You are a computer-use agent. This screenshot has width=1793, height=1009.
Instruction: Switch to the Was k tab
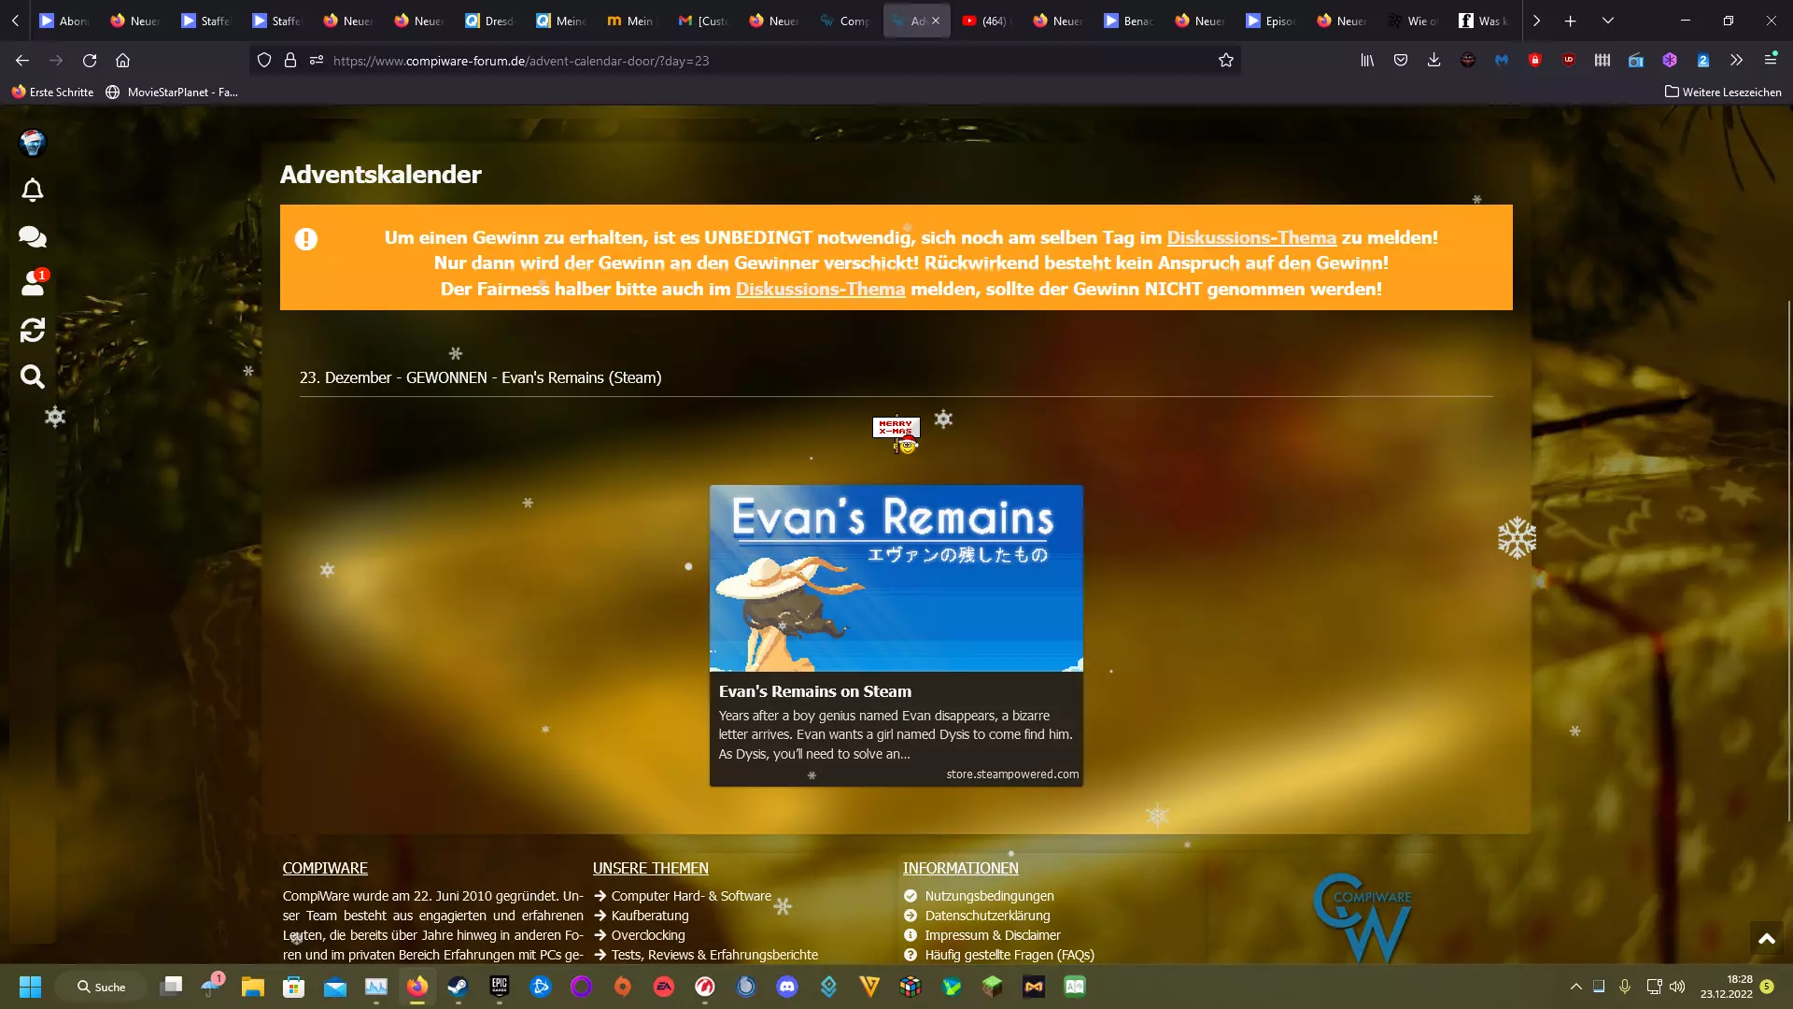(x=1485, y=21)
